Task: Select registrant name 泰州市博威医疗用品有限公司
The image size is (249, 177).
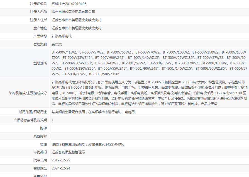Action: click(73, 12)
